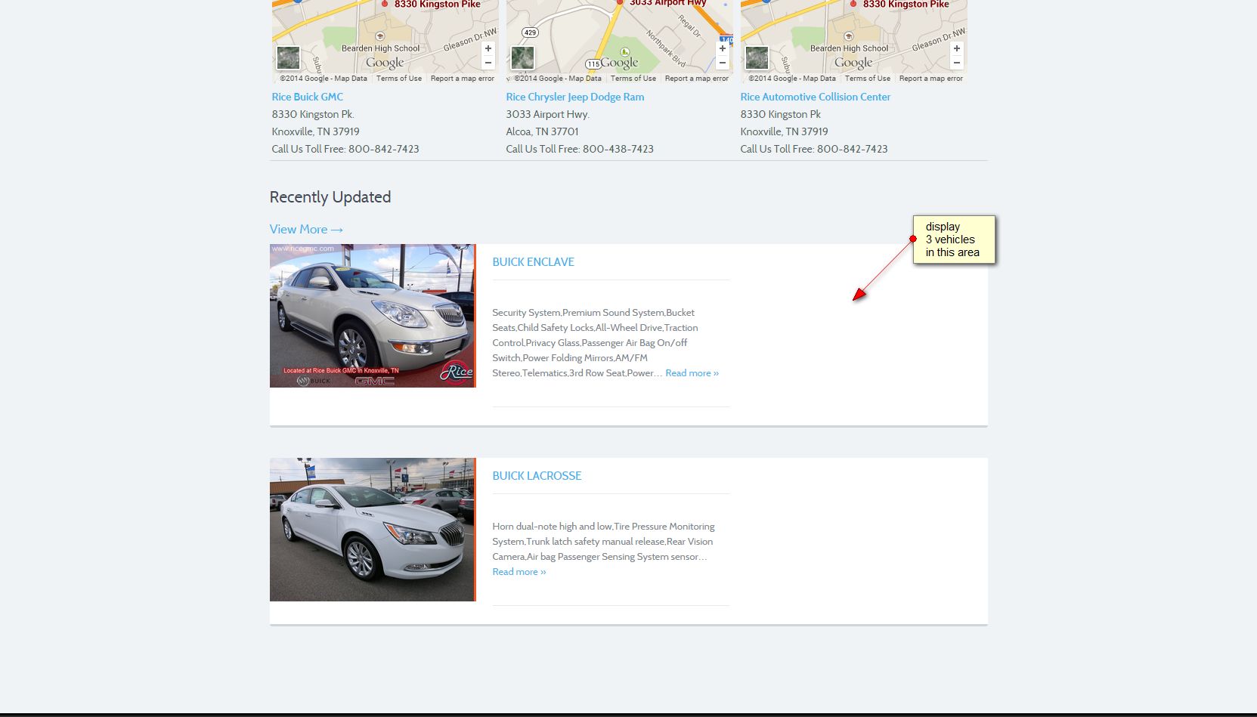1257x717 pixels.
Task: Click 'Knoxville, TN 37919' under Rice Buick GMC
Action: pyautogui.click(x=316, y=131)
